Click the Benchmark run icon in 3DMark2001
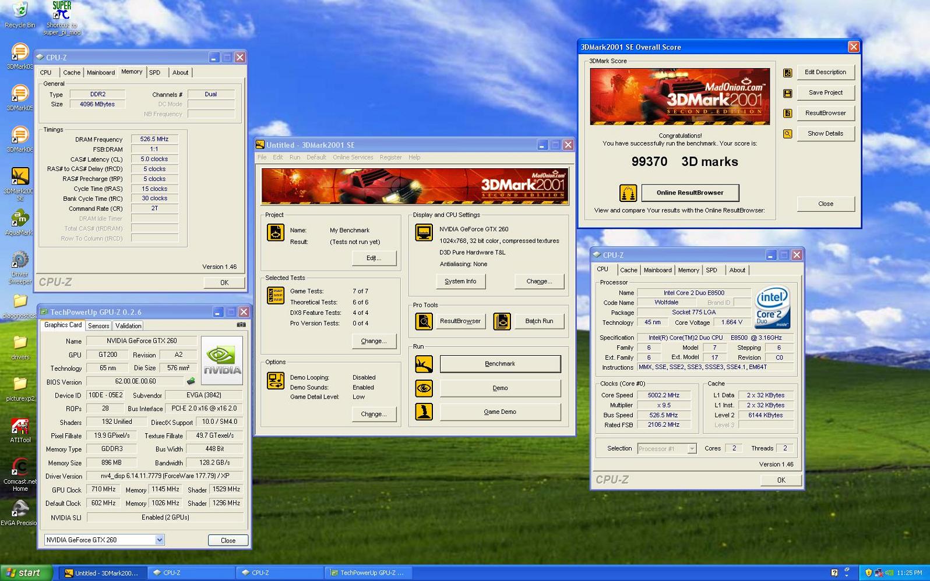 point(424,364)
